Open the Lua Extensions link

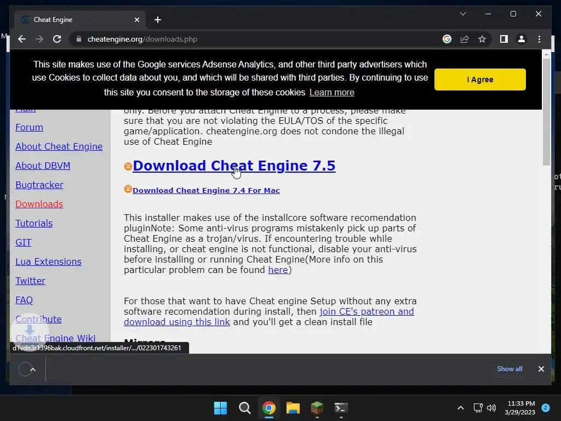click(x=48, y=261)
